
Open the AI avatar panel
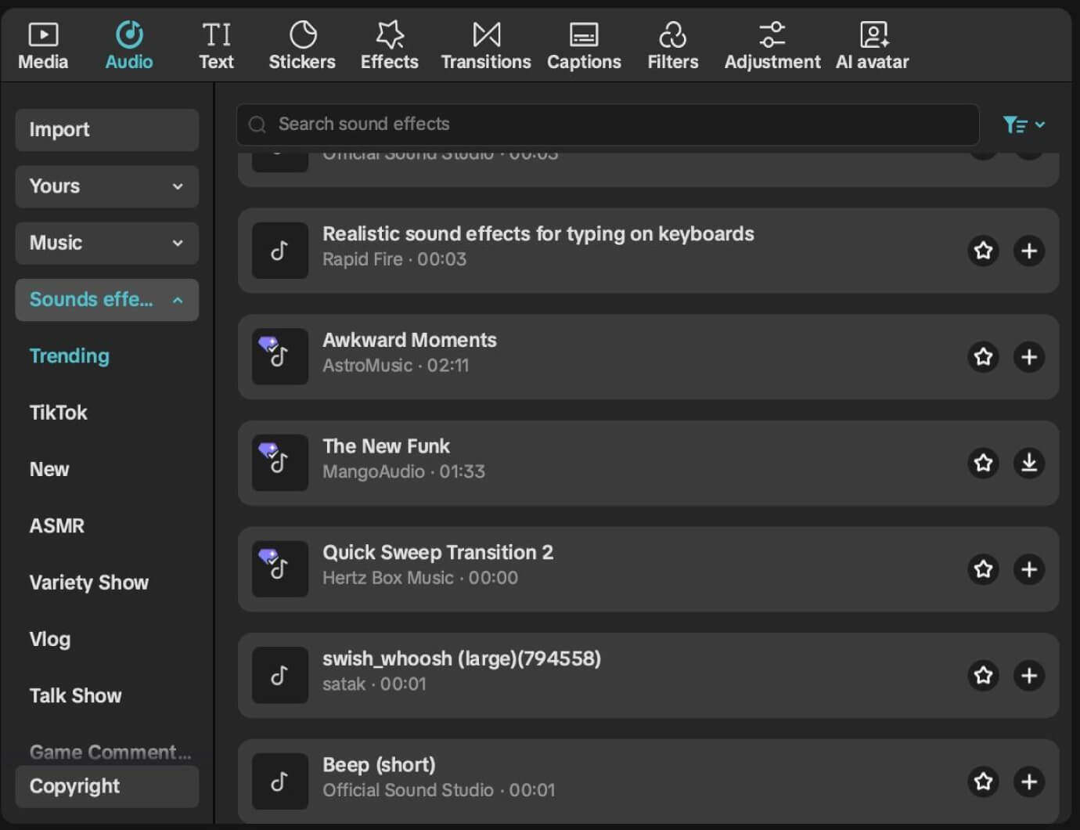[872, 45]
